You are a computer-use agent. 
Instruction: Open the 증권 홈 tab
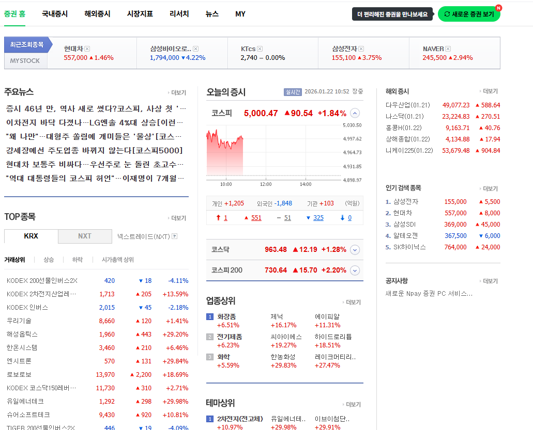click(14, 14)
